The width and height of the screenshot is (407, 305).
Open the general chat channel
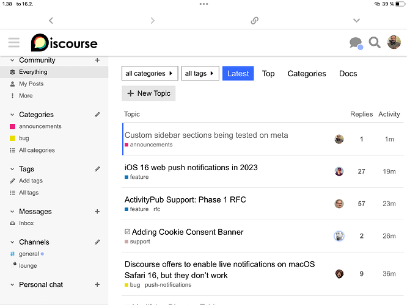(29, 254)
